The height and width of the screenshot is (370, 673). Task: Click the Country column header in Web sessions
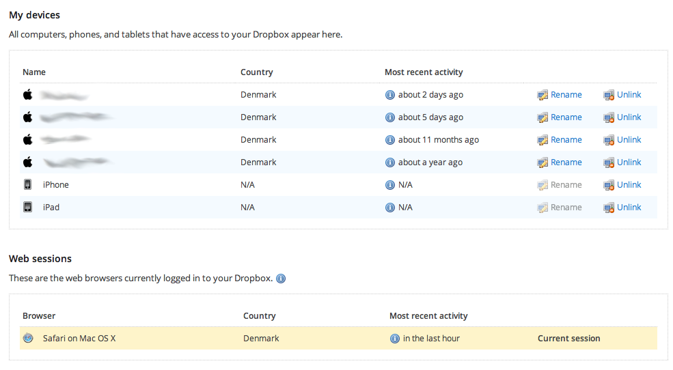(259, 316)
